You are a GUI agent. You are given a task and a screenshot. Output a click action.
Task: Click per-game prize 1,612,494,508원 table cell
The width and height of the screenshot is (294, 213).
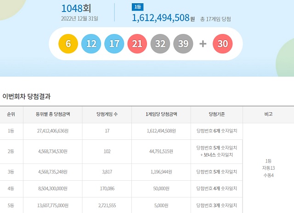click(x=161, y=131)
